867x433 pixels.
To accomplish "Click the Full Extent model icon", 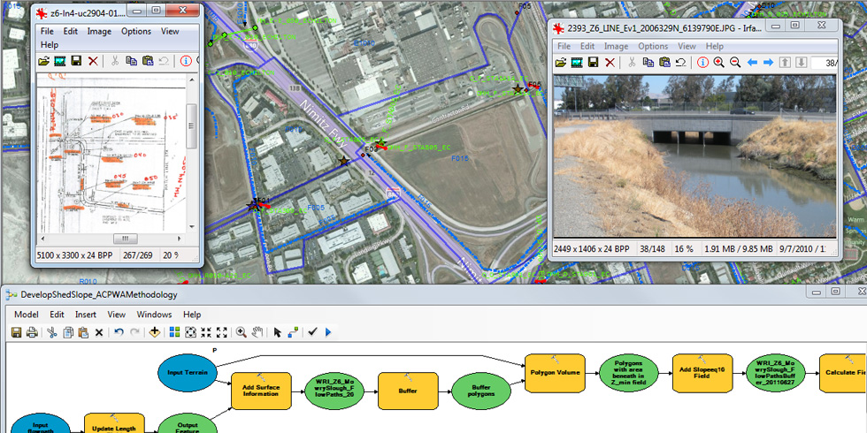I will point(191,332).
